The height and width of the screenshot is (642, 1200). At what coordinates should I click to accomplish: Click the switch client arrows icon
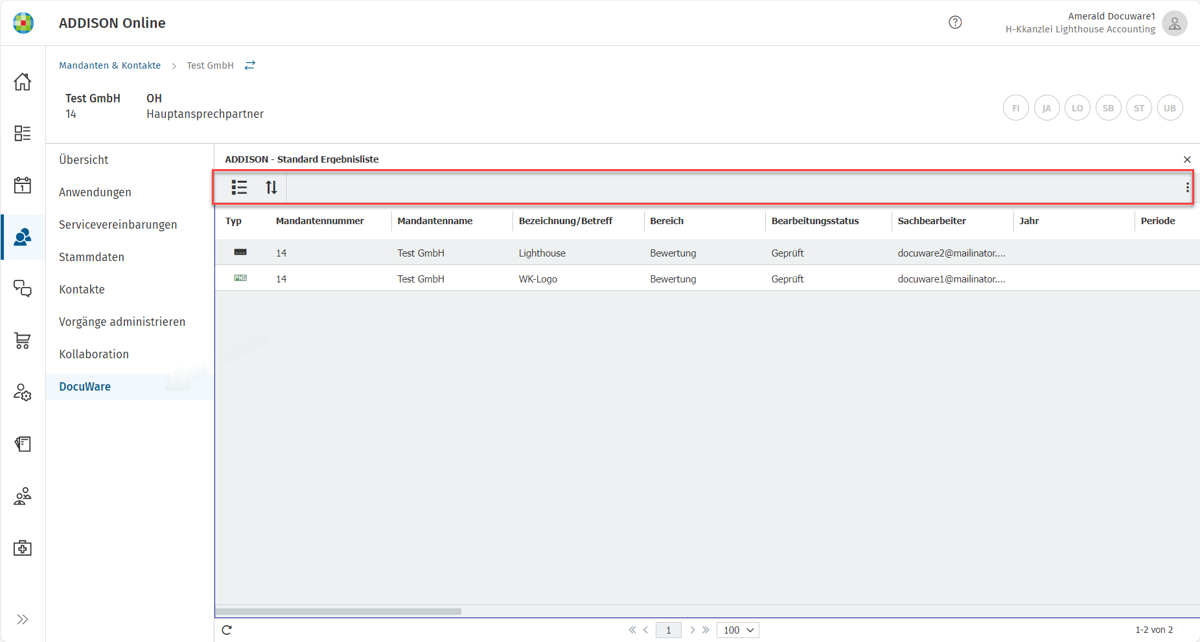click(x=250, y=65)
